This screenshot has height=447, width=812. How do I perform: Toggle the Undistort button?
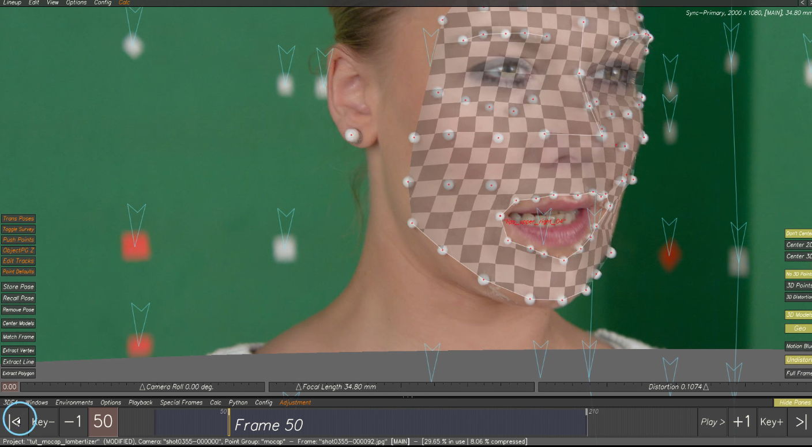pos(799,360)
